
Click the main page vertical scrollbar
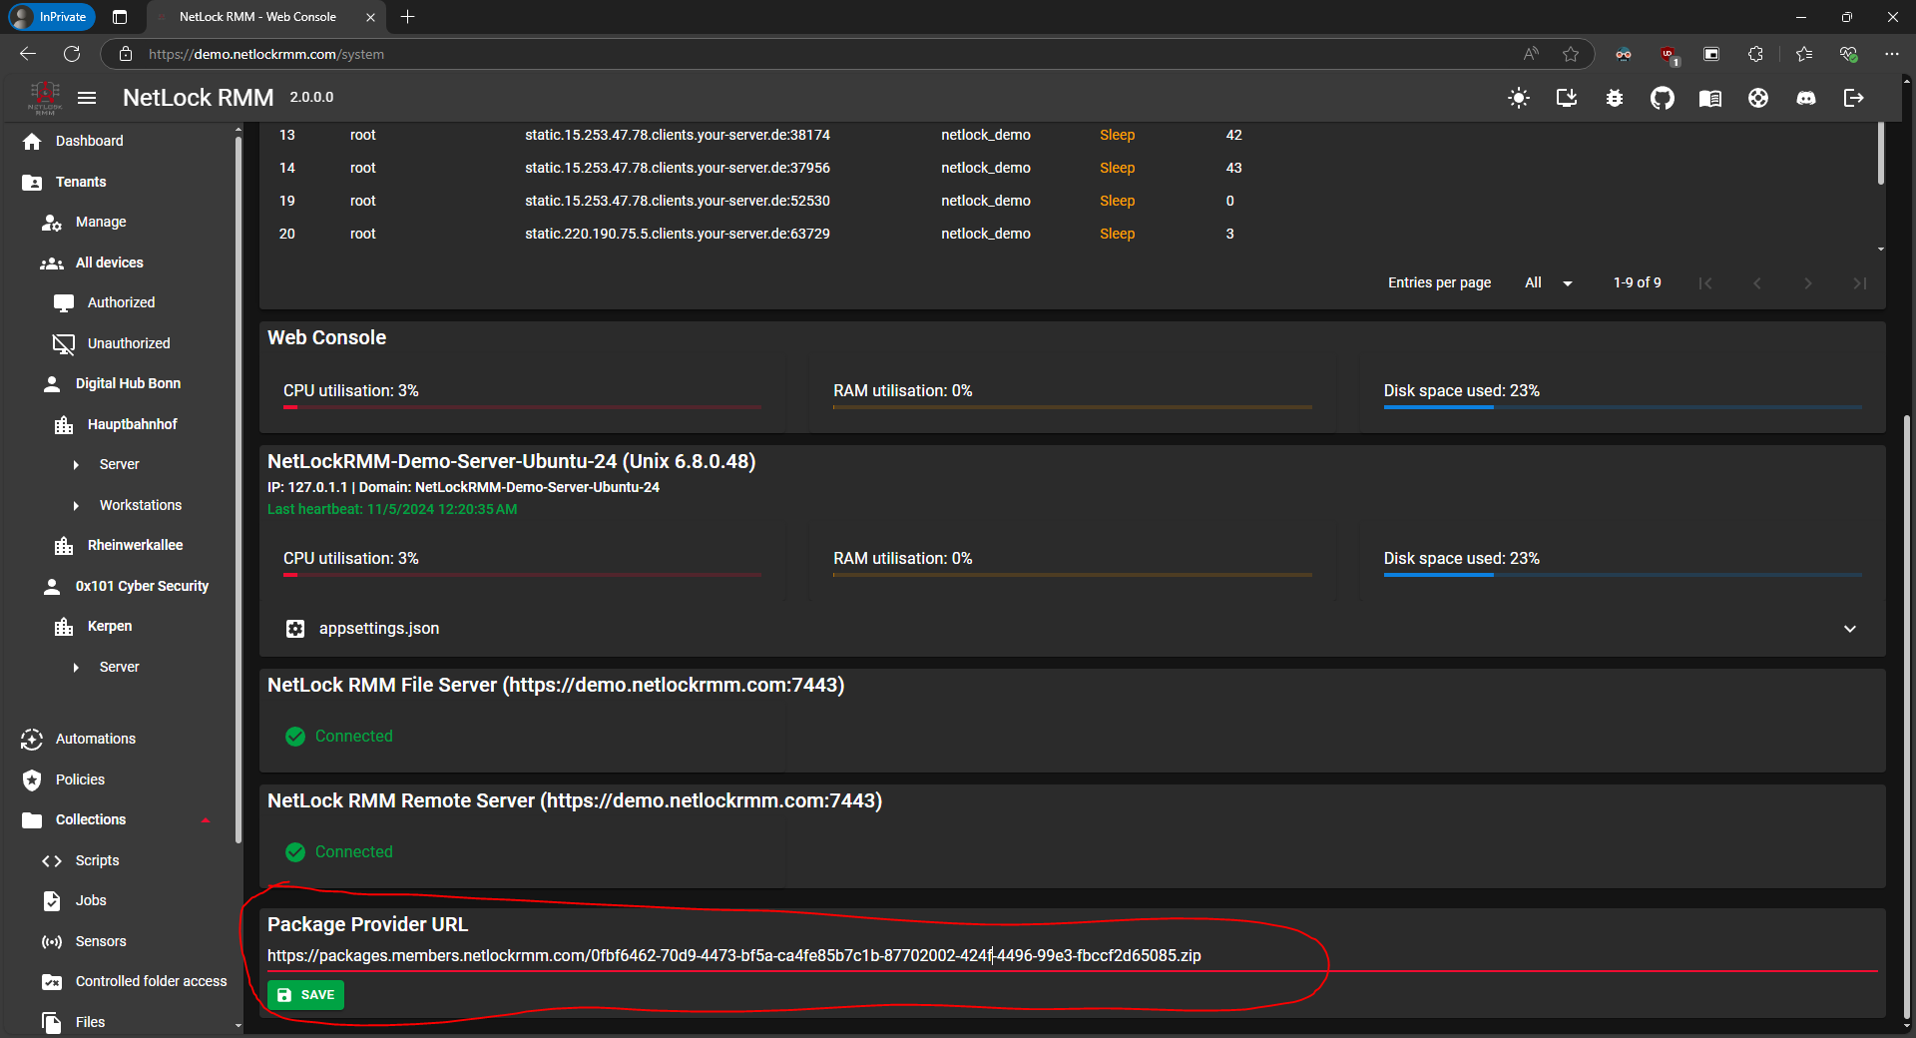coord(1906,717)
